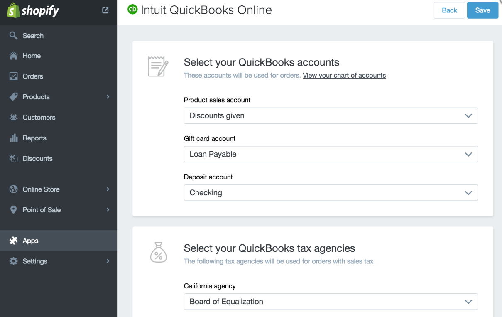Image resolution: width=502 pixels, height=317 pixels.
Task: Expand the Products submenu chevron
Action: [x=108, y=97]
